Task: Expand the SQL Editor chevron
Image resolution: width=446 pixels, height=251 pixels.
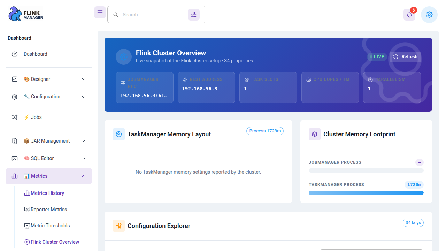Action: [x=84, y=158]
